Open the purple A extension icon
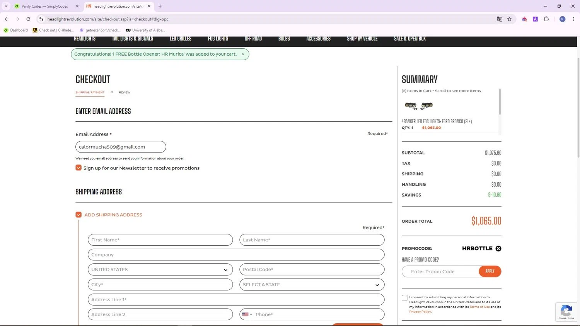The height and width of the screenshot is (326, 580). tap(535, 19)
